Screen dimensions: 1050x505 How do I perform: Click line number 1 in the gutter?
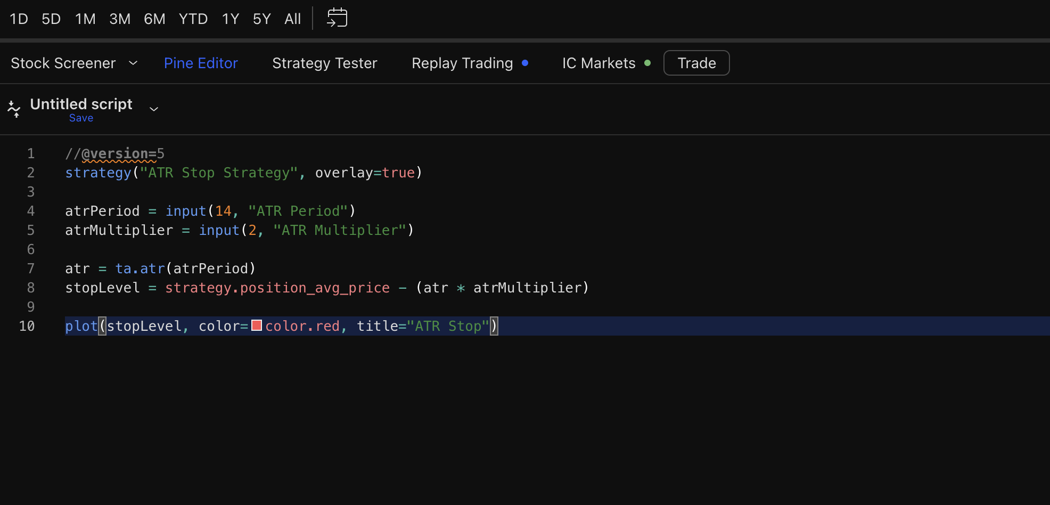coord(31,153)
